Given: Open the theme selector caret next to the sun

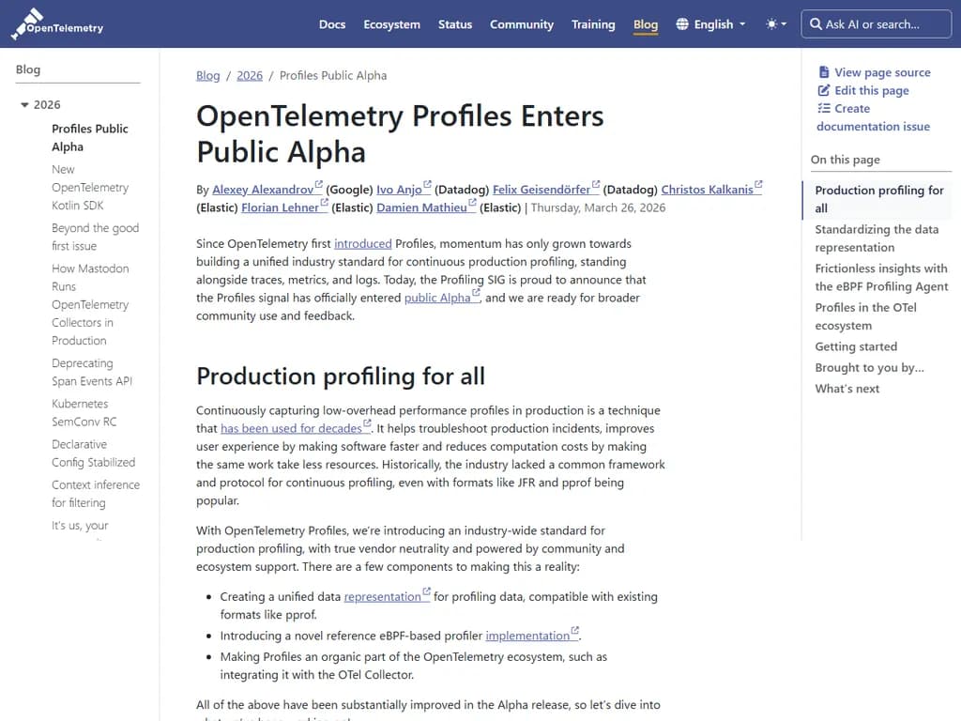Looking at the screenshot, I should click(x=785, y=24).
